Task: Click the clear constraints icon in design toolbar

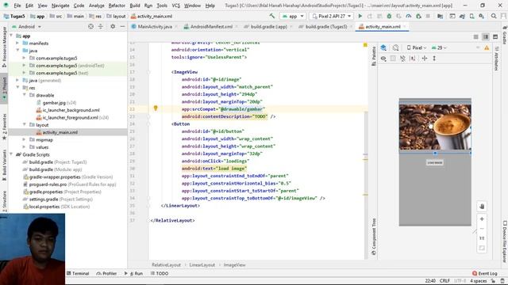Action: (x=402, y=59)
